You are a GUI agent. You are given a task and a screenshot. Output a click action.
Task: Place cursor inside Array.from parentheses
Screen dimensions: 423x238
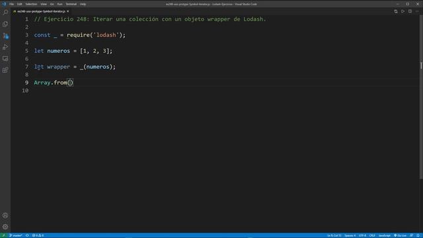coord(70,83)
